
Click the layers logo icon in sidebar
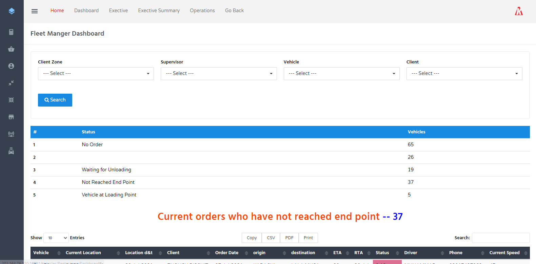pos(12,11)
